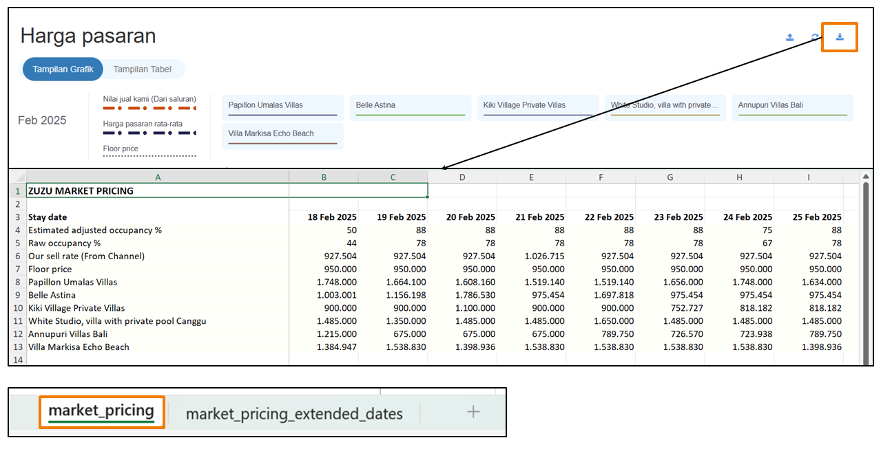The width and height of the screenshot is (881, 449).
Task: Click the Nilai jual kami legend entry
Action: (149, 102)
